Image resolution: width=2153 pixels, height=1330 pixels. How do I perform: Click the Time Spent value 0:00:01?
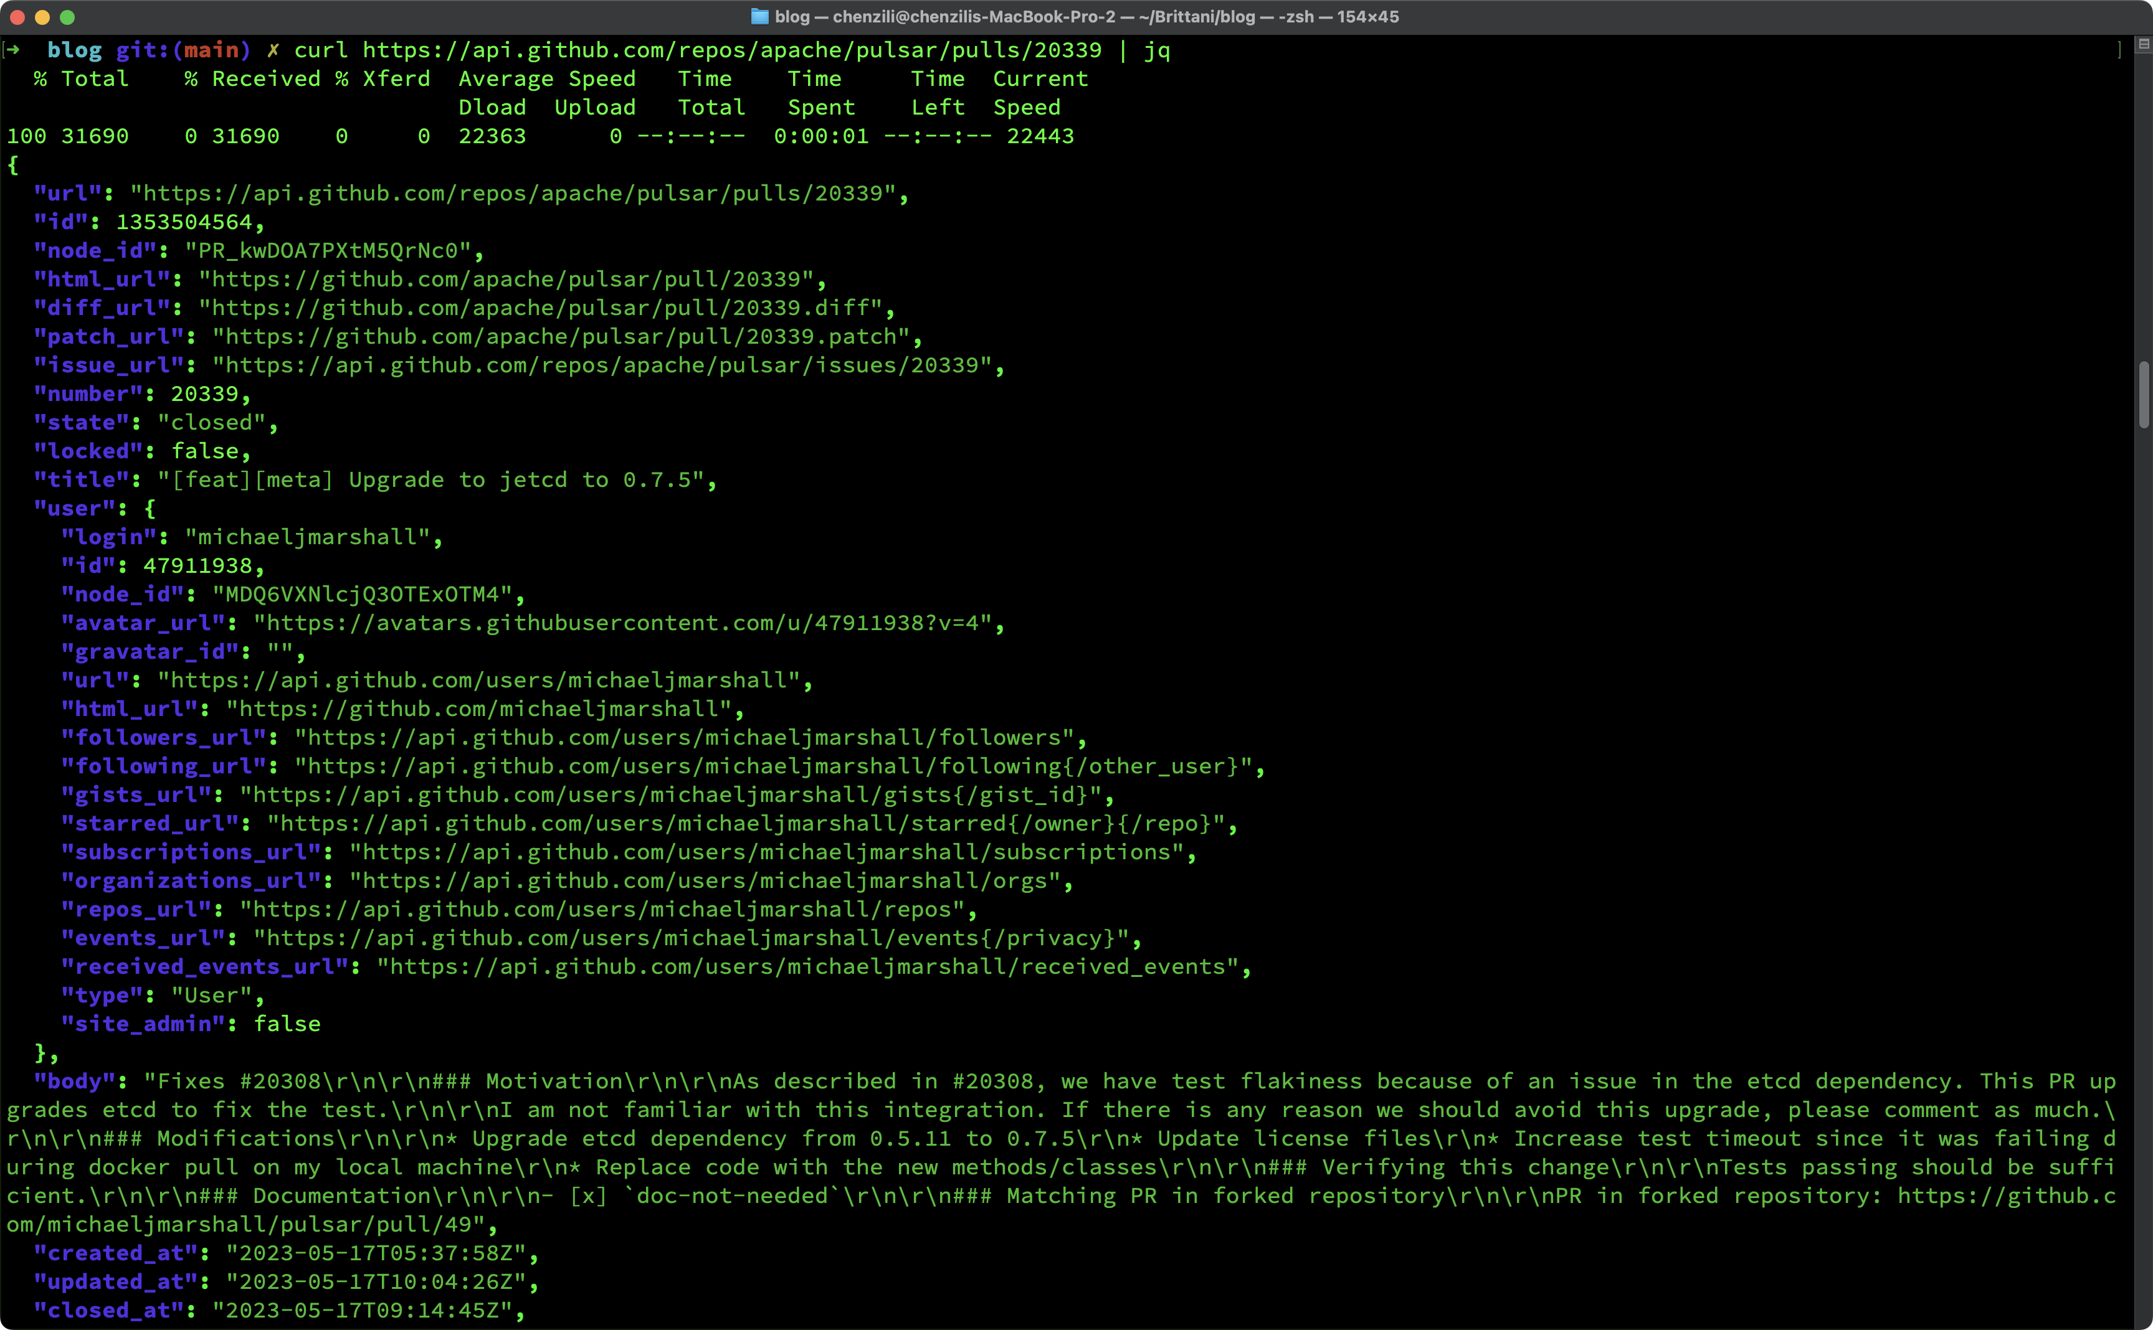[x=821, y=136]
